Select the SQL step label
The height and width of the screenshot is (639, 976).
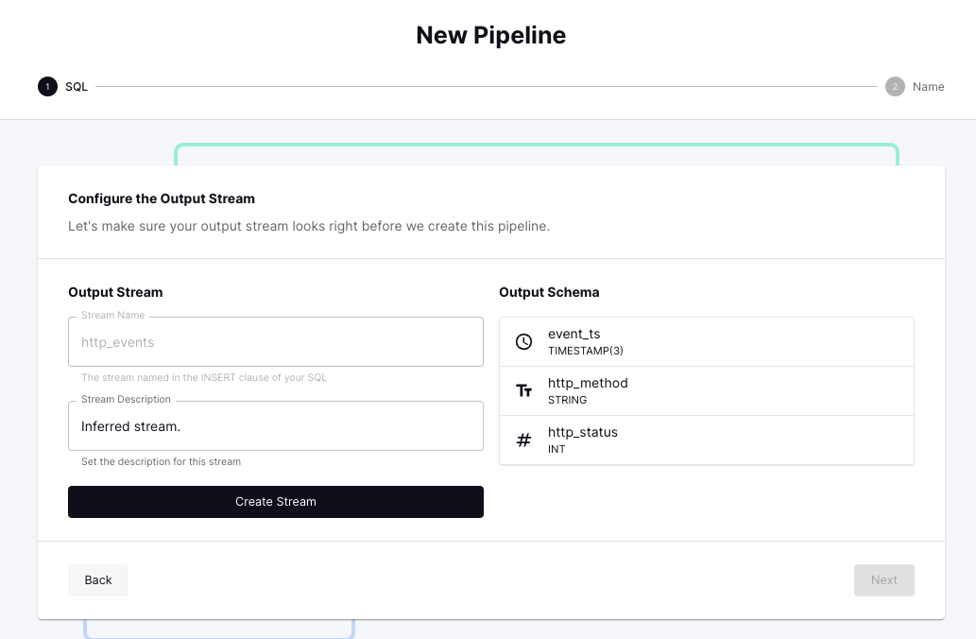(77, 87)
